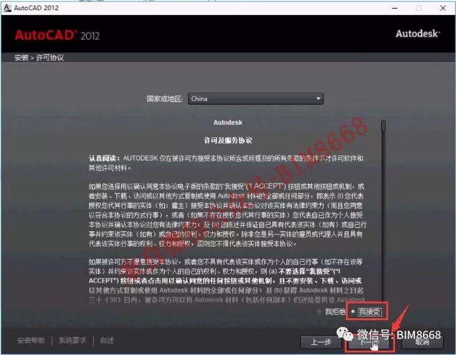Viewport: 456px width, 355px height.
Task: Open the 系统要求 system requirements link
Action: pyautogui.click(x=72, y=341)
